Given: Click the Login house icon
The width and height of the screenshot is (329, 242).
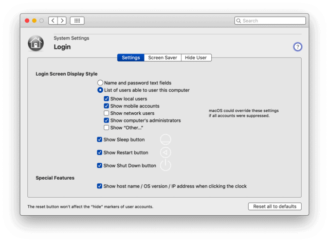Looking at the screenshot, I should pyautogui.click(x=35, y=43).
